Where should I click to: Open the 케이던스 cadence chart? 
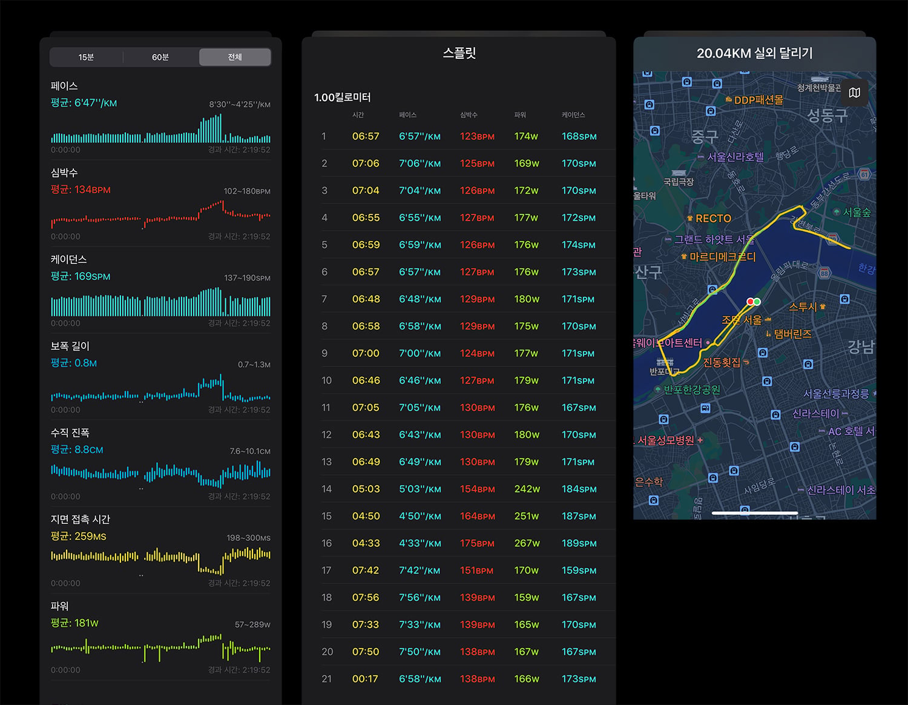pyautogui.click(x=160, y=291)
